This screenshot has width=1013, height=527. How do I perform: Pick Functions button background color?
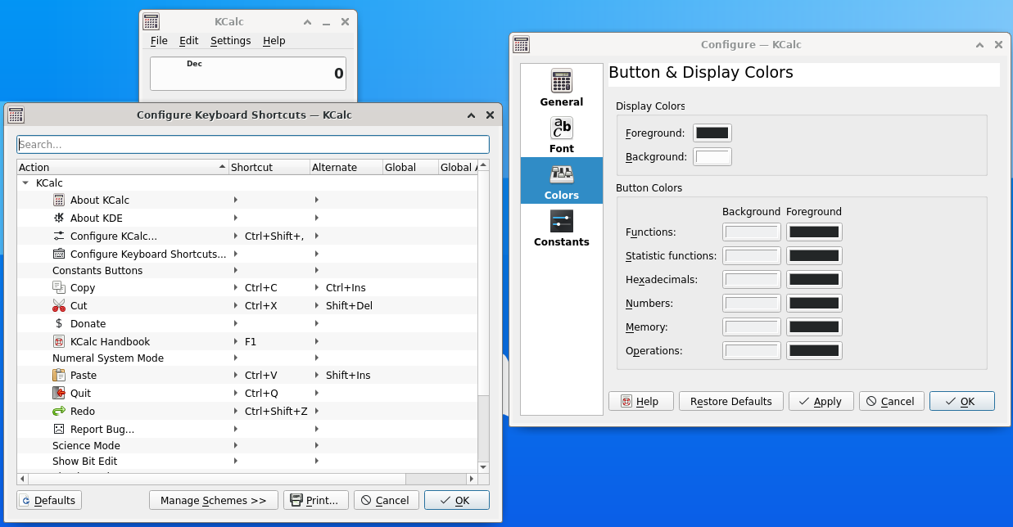[752, 232]
